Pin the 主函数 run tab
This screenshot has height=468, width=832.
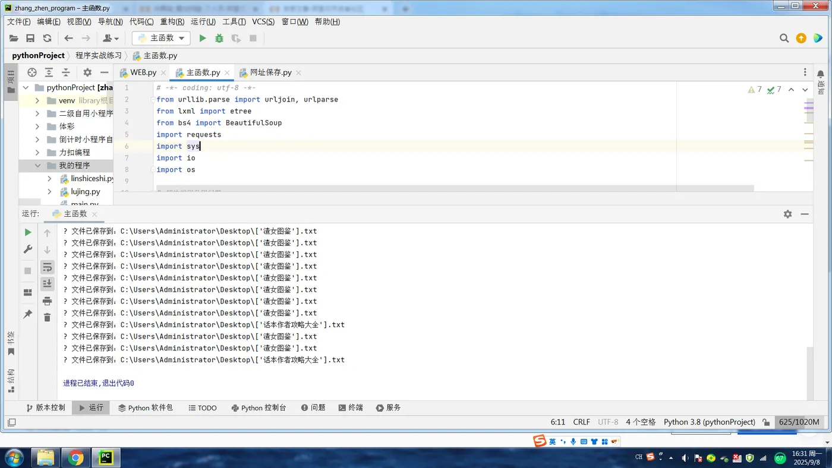28,314
